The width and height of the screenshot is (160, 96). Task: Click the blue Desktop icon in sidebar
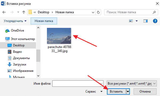[10, 45]
